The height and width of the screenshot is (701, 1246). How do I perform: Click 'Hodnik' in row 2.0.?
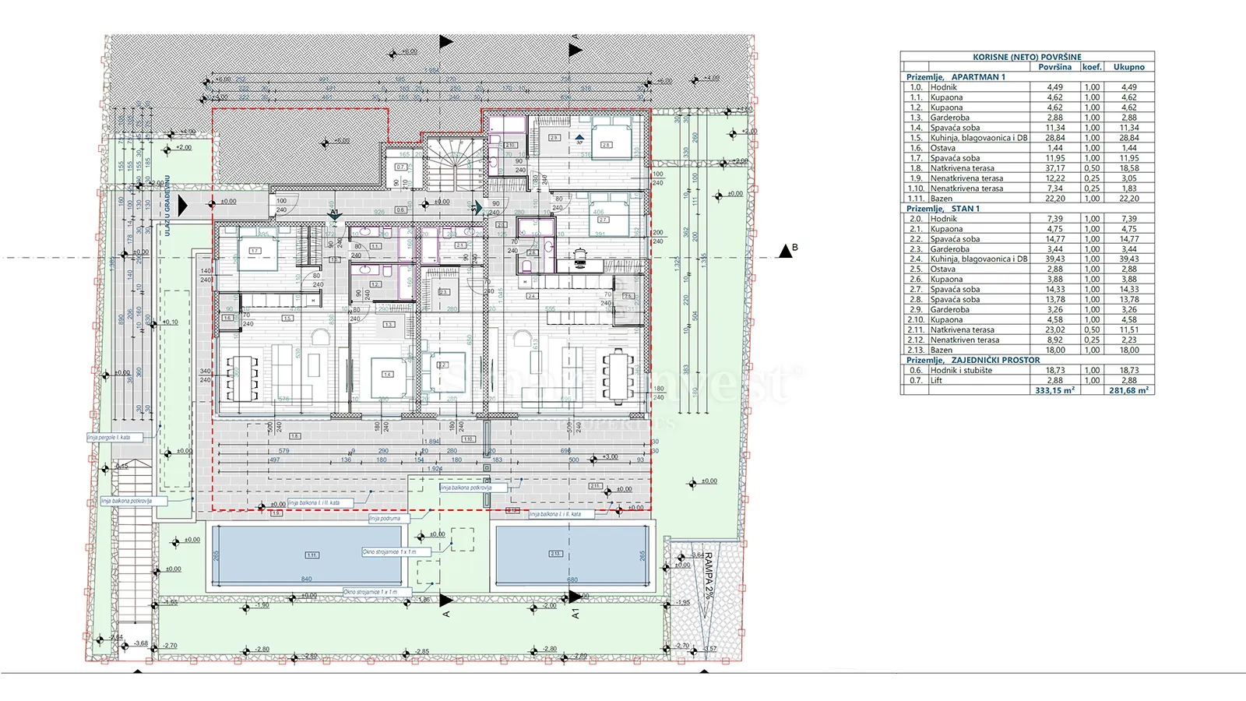tap(943, 219)
